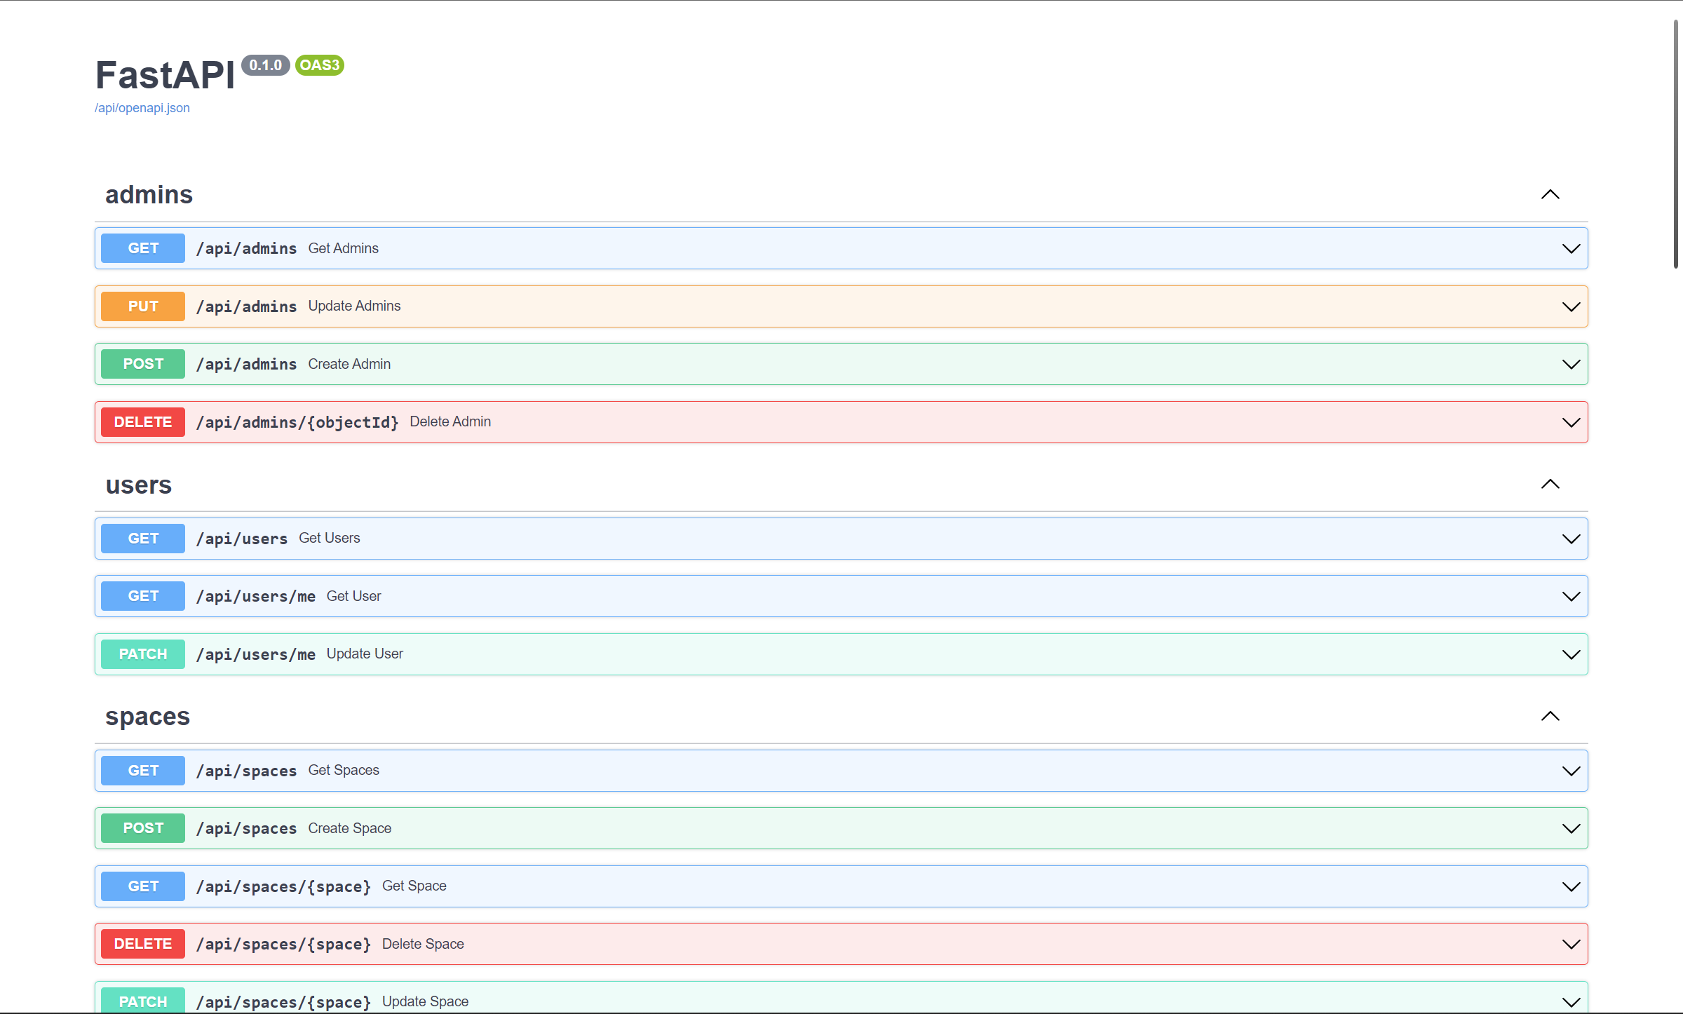Click the 'Get Users' description text
Image resolution: width=1683 pixels, height=1014 pixels.
[330, 538]
